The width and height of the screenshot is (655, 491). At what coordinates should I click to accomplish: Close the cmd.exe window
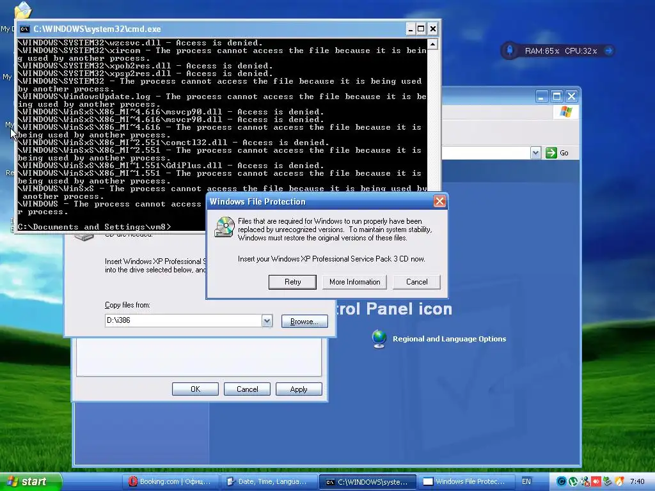[433, 29]
